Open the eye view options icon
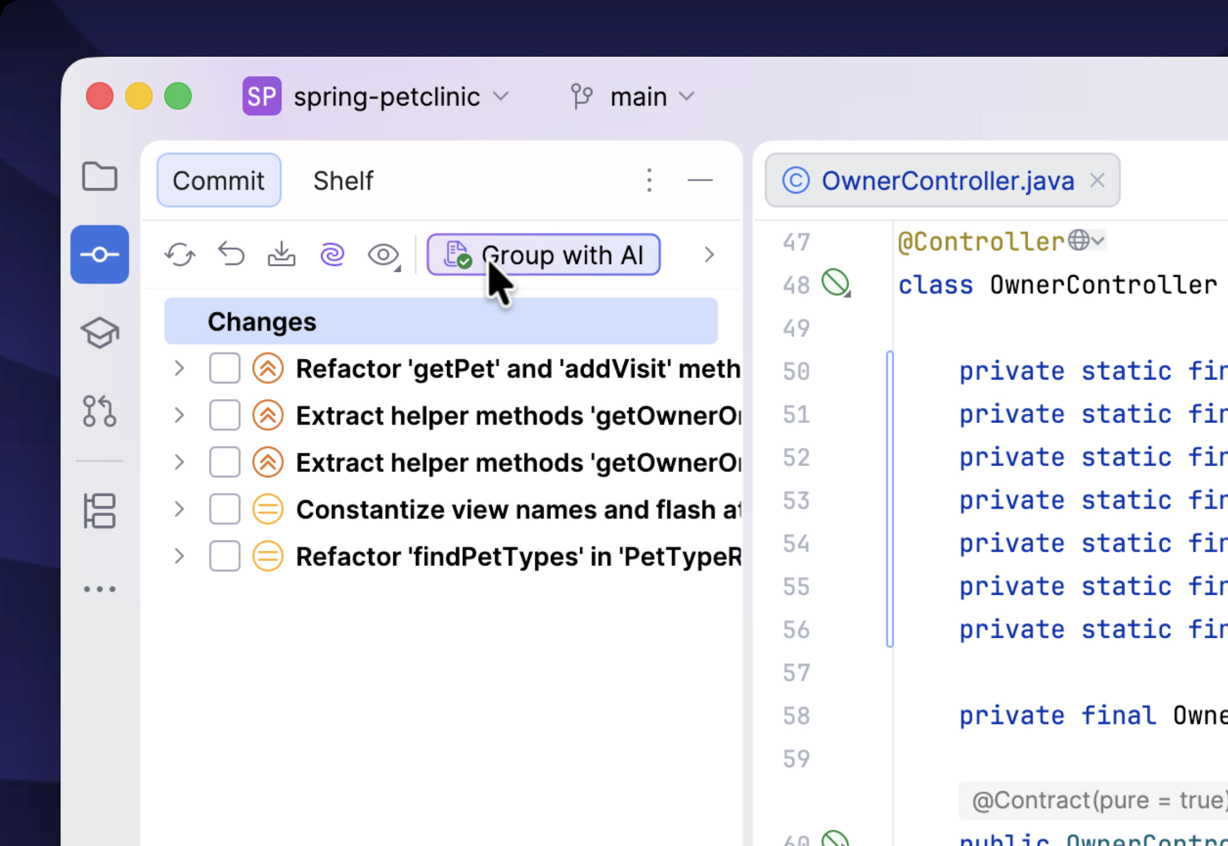The width and height of the screenshot is (1228, 846). click(x=383, y=254)
